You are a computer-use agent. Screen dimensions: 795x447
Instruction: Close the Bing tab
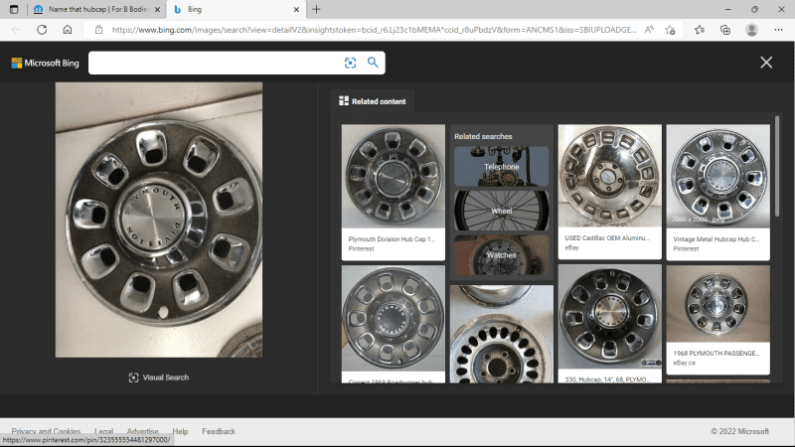pyautogui.click(x=296, y=9)
